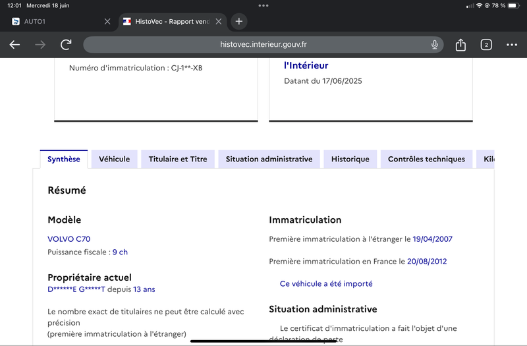Close the HistoVec tab
This screenshot has height=346, width=527.
point(219,22)
